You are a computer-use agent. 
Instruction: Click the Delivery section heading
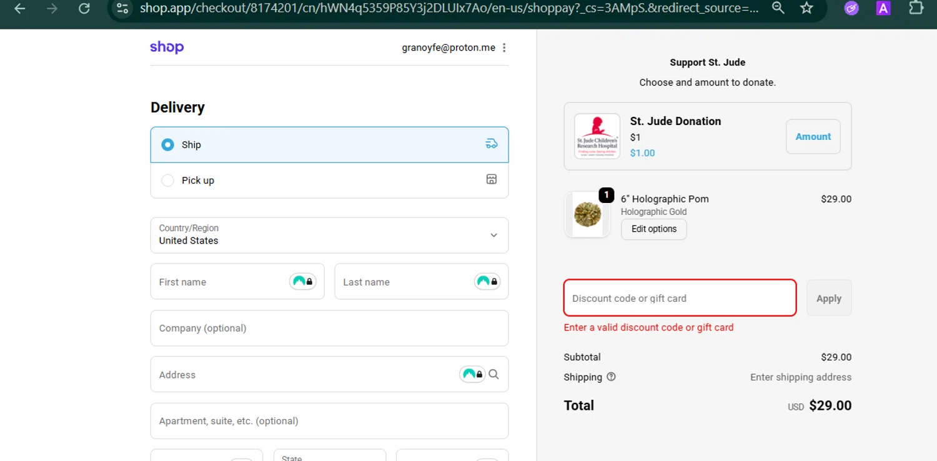pyautogui.click(x=177, y=107)
